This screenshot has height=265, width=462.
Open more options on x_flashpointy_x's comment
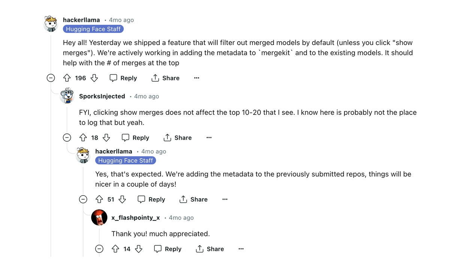(241, 249)
